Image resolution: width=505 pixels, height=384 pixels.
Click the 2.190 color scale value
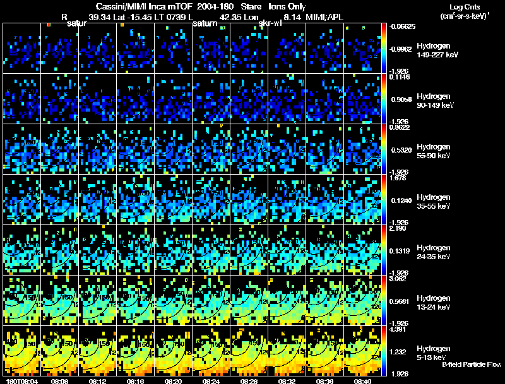(398, 228)
